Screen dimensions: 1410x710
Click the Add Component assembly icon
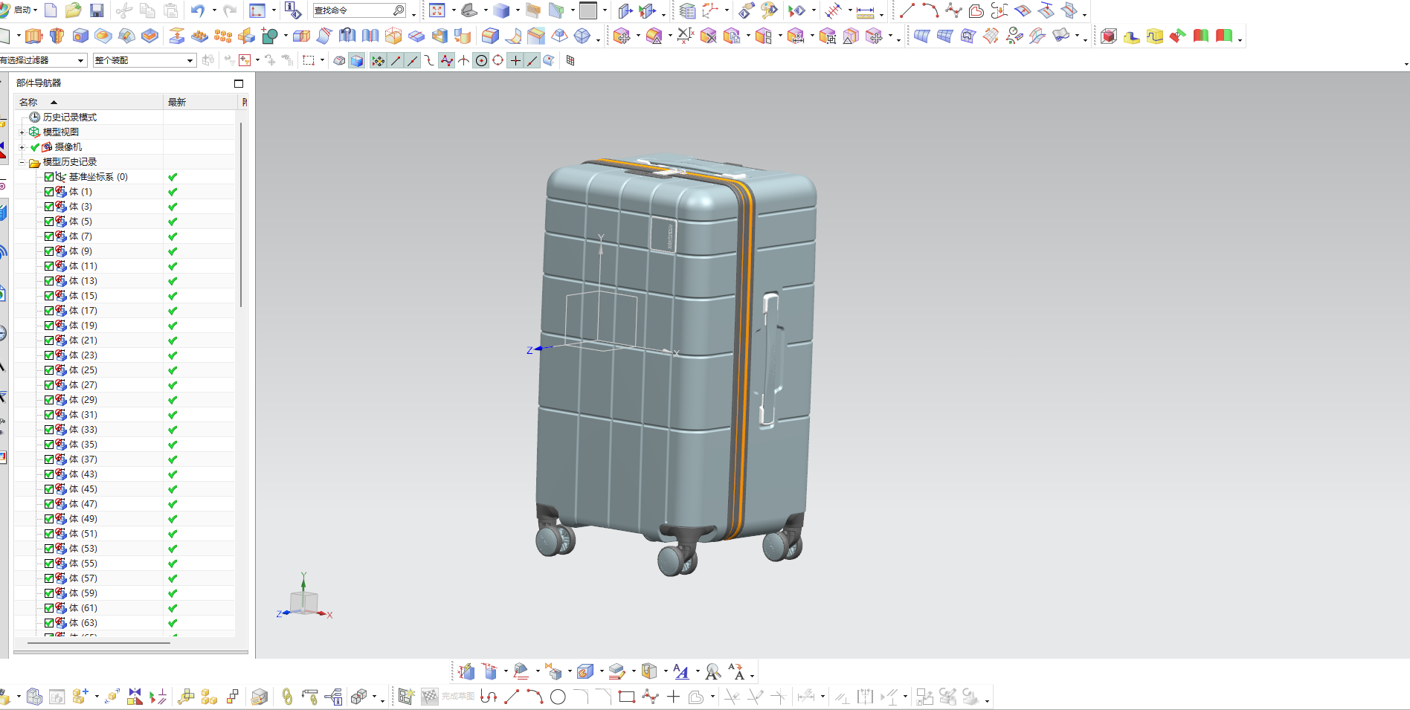80,697
